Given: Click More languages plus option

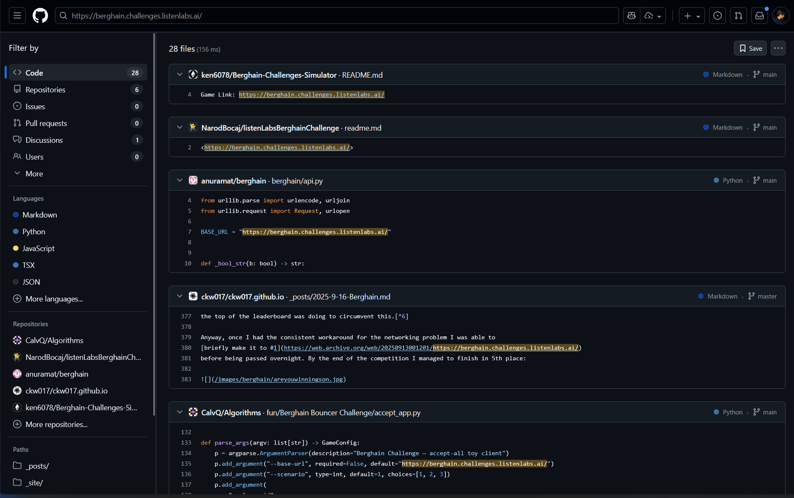Looking at the screenshot, I should (x=78, y=299).
